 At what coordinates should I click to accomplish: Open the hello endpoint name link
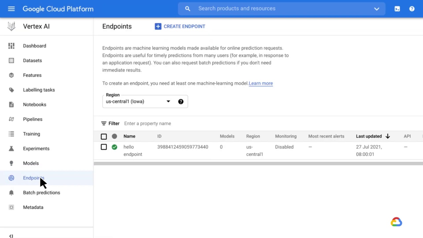[x=133, y=150]
